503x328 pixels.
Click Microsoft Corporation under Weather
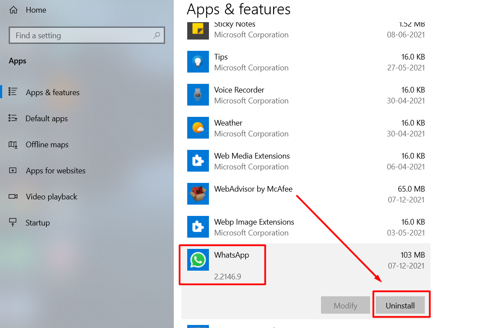(251, 134)
